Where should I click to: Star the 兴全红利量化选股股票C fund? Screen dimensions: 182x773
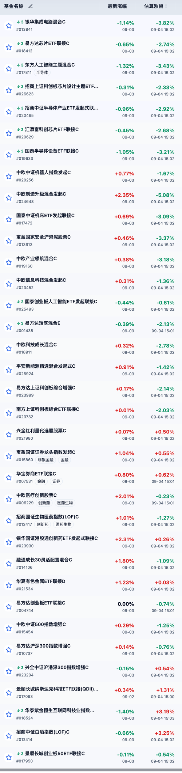point(9,435)
